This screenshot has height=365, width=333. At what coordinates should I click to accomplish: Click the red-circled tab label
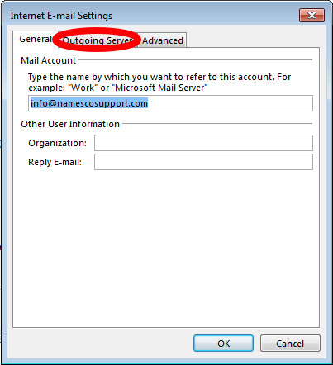pos(98,40)
